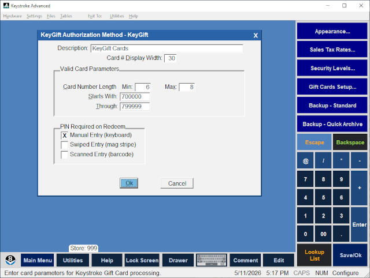370x278 pixels.
Task: Tap keypad number 6
Action: [x=341, y=197]
